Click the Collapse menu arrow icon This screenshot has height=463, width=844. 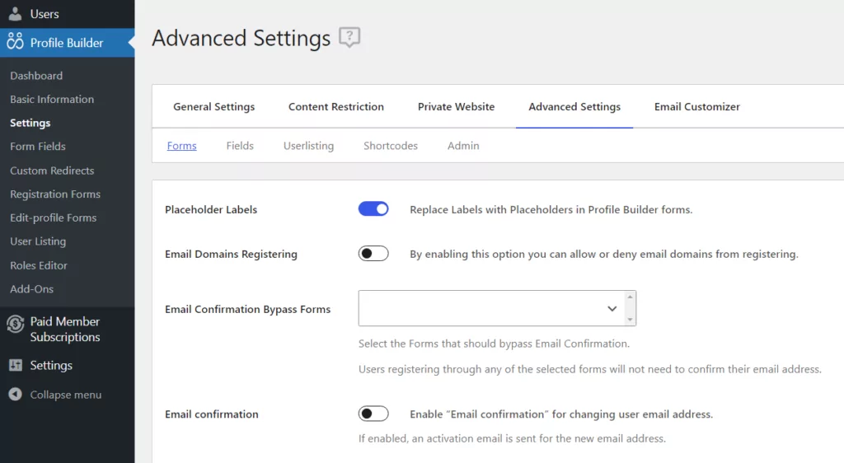[x=15, y=394]
